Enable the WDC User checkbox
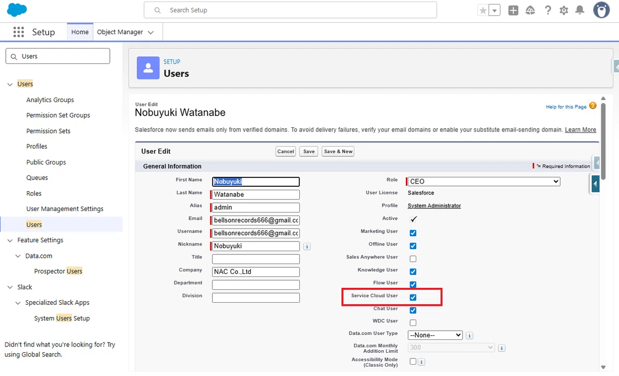The height and width of the screenshot is (376, 619). [413, 323]
